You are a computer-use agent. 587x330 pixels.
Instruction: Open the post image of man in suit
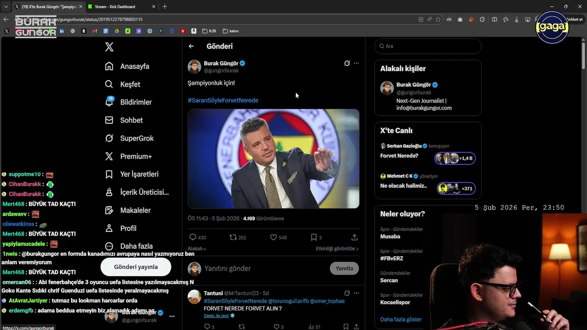click(x=273, y=159)
